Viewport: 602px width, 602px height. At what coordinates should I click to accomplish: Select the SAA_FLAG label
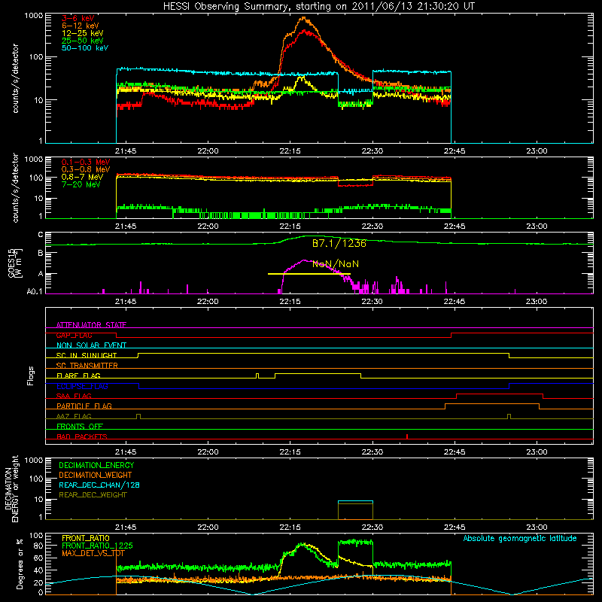coord(74,397)
